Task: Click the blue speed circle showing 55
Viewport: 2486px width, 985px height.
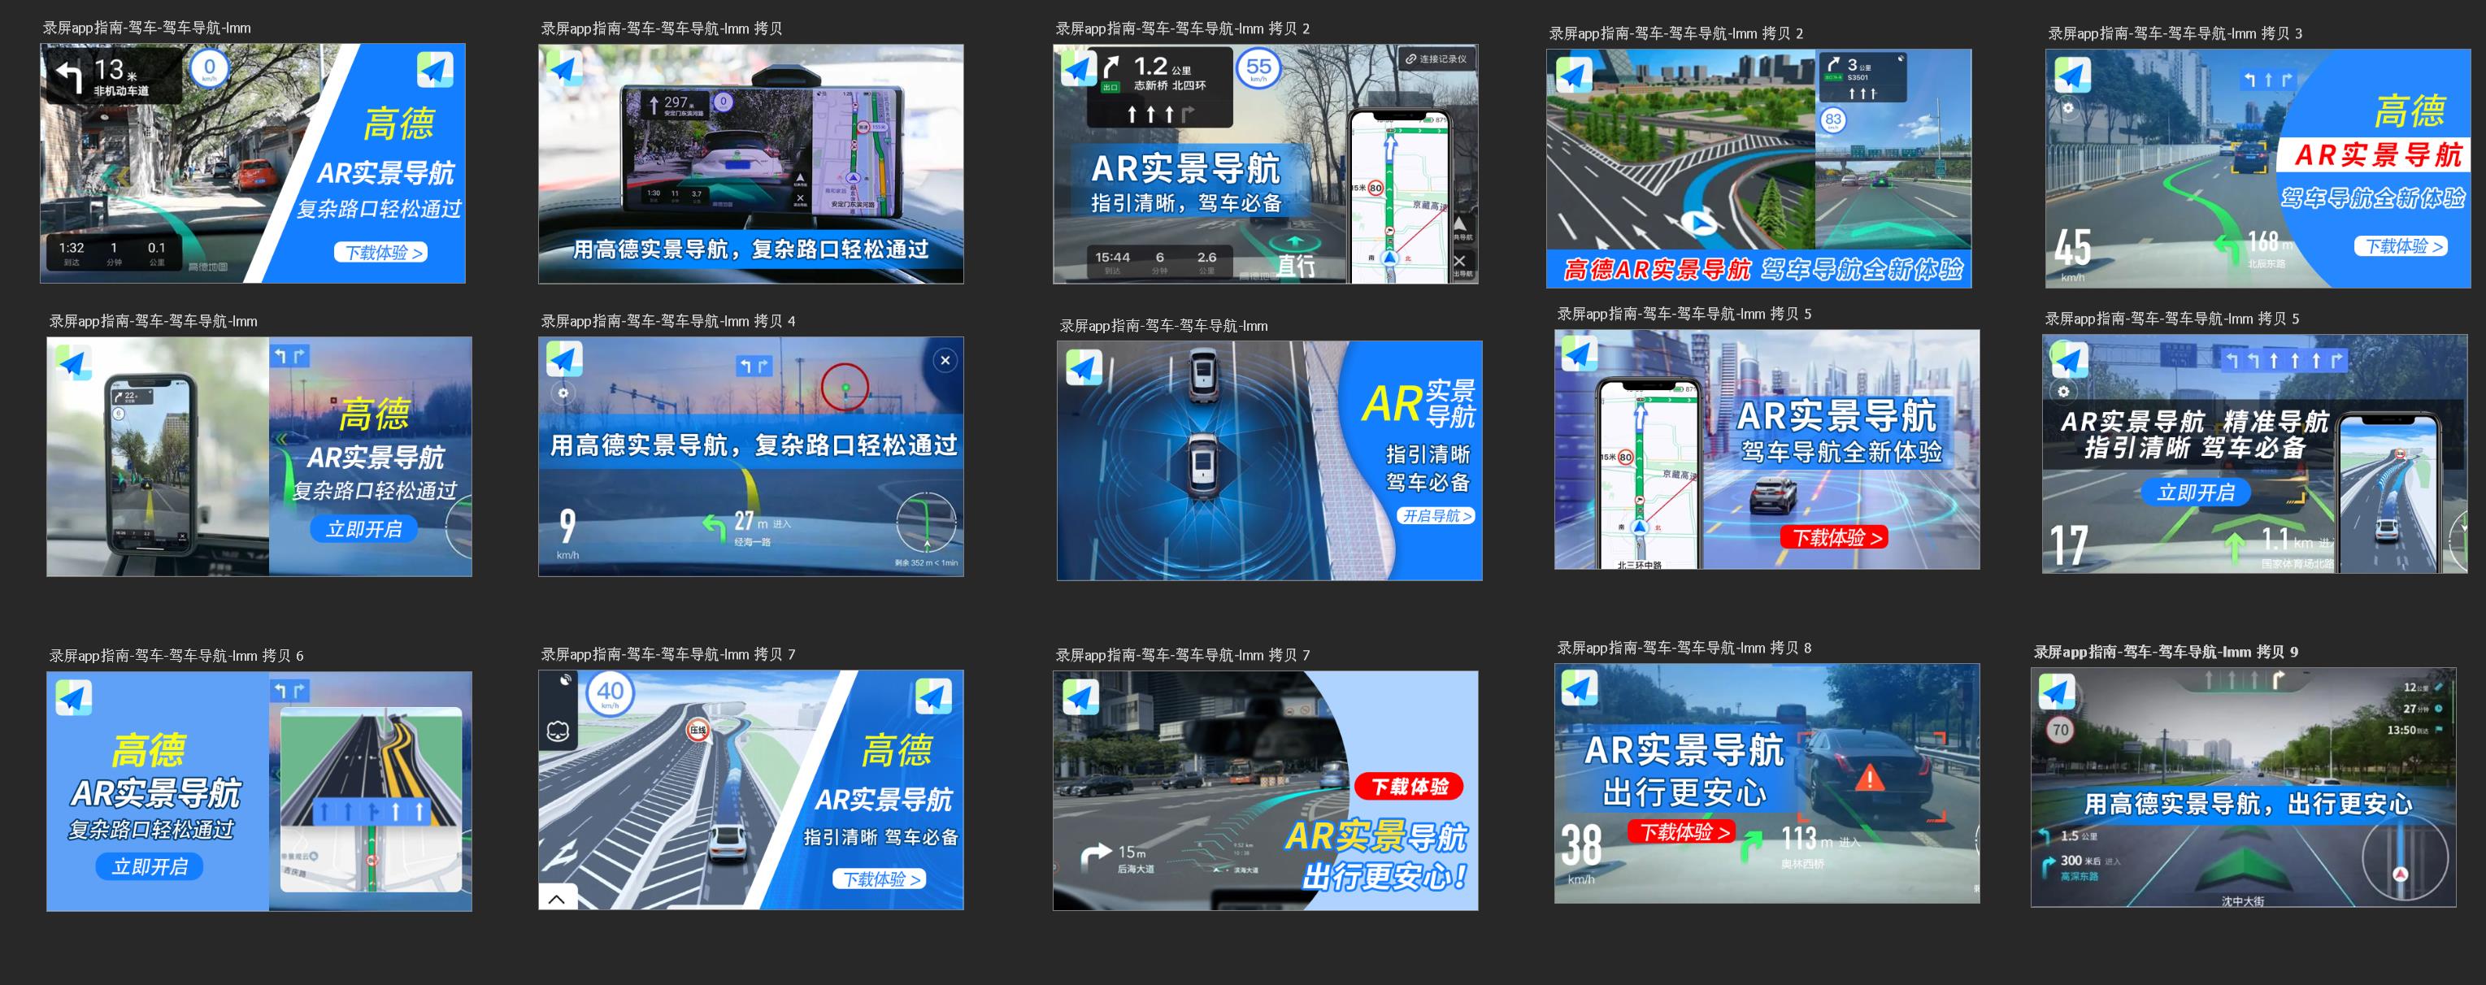Action: tap(1258, 69)
